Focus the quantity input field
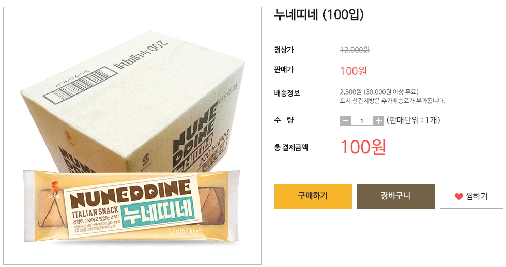506x267 pixels. pyautogui.click(x=362, y=121)
